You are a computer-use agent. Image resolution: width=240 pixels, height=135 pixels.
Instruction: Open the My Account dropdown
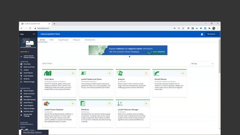click(212, 34)
